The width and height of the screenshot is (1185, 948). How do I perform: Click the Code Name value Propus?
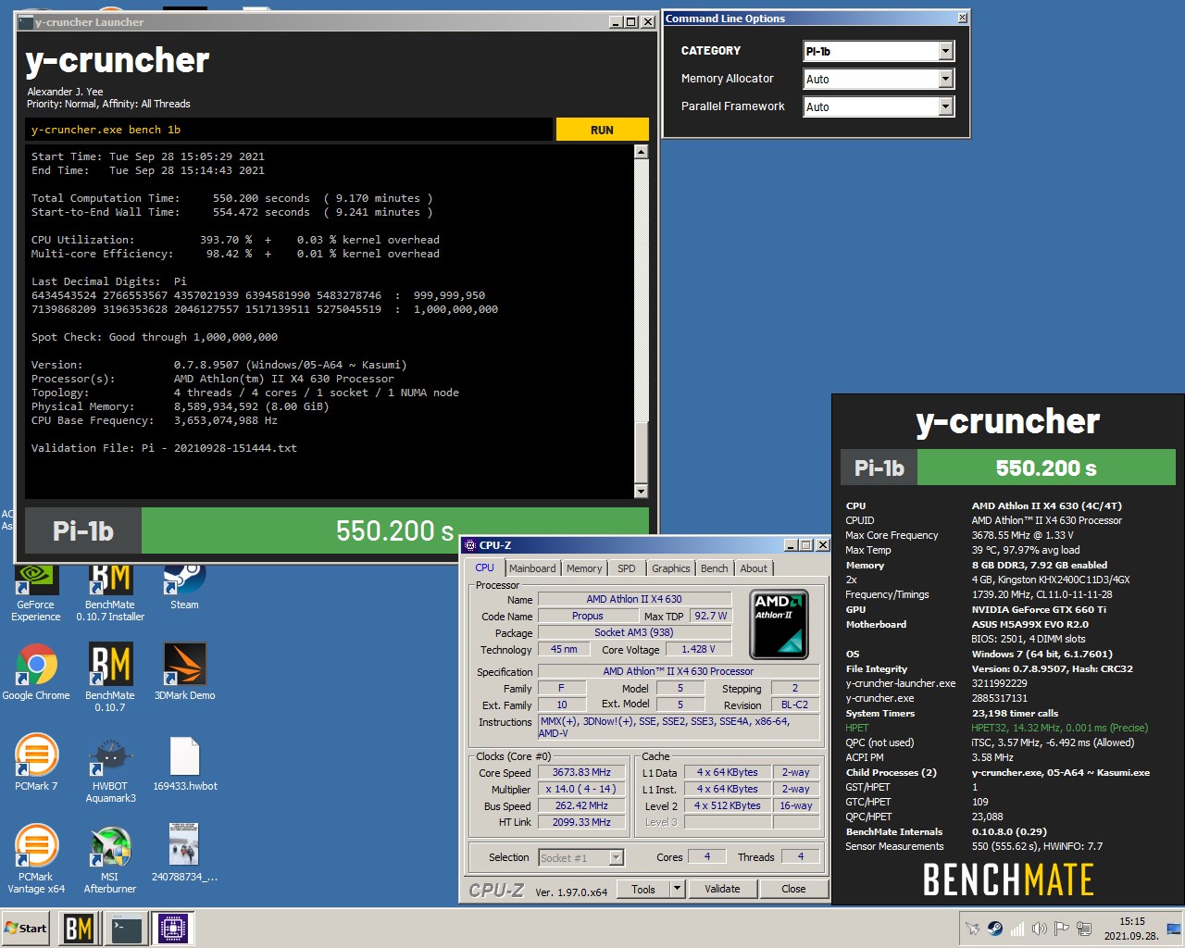(x=587, y=617)
